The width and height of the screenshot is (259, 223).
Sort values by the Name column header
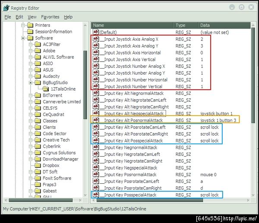[132, 25]
